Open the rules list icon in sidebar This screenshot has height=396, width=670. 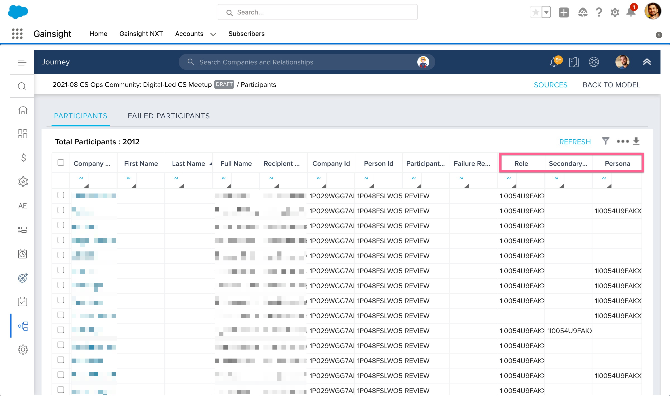coord(23,230)
